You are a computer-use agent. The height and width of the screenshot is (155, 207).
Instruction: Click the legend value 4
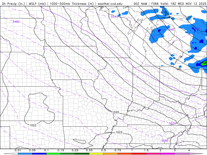click(189, 150)
